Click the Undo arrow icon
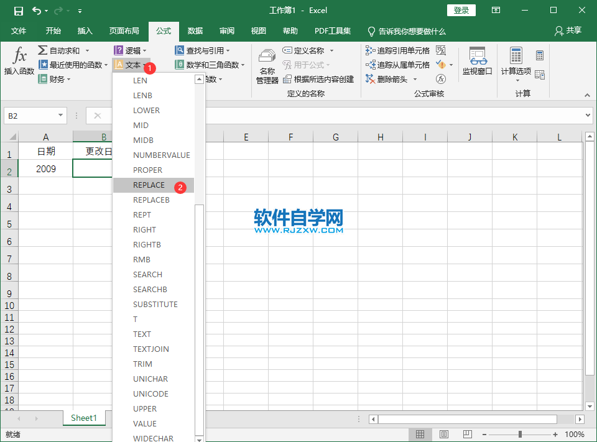 (x=37, y=11)
